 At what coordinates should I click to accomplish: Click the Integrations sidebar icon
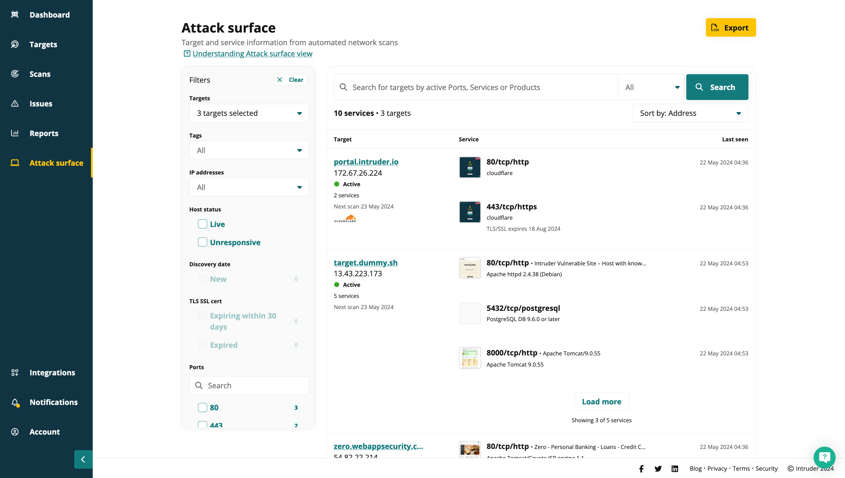tap(15, 372)
